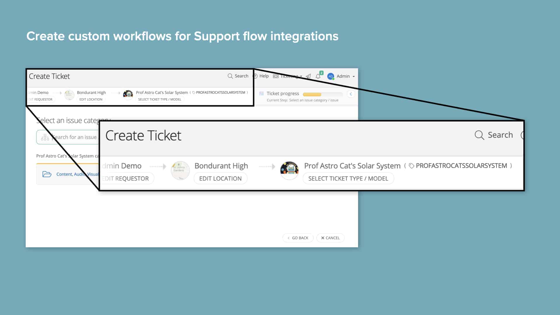560x315 pixels.
Task: Click the Bondurant High location avatar
Action: [x=180, y=170]
